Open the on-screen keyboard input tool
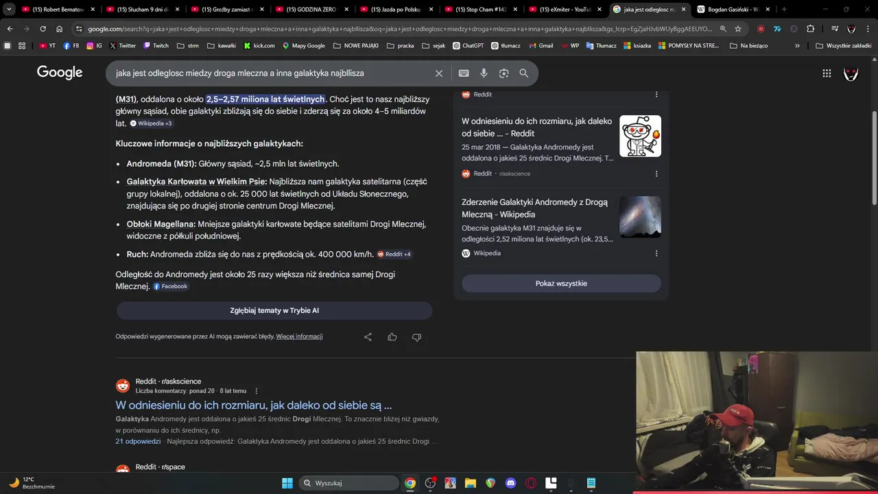 (x=464, y=73)
